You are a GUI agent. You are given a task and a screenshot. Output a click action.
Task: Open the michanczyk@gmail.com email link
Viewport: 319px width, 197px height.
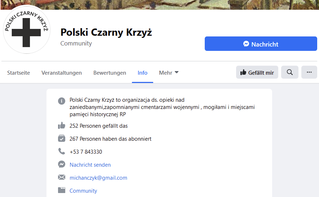98,178
